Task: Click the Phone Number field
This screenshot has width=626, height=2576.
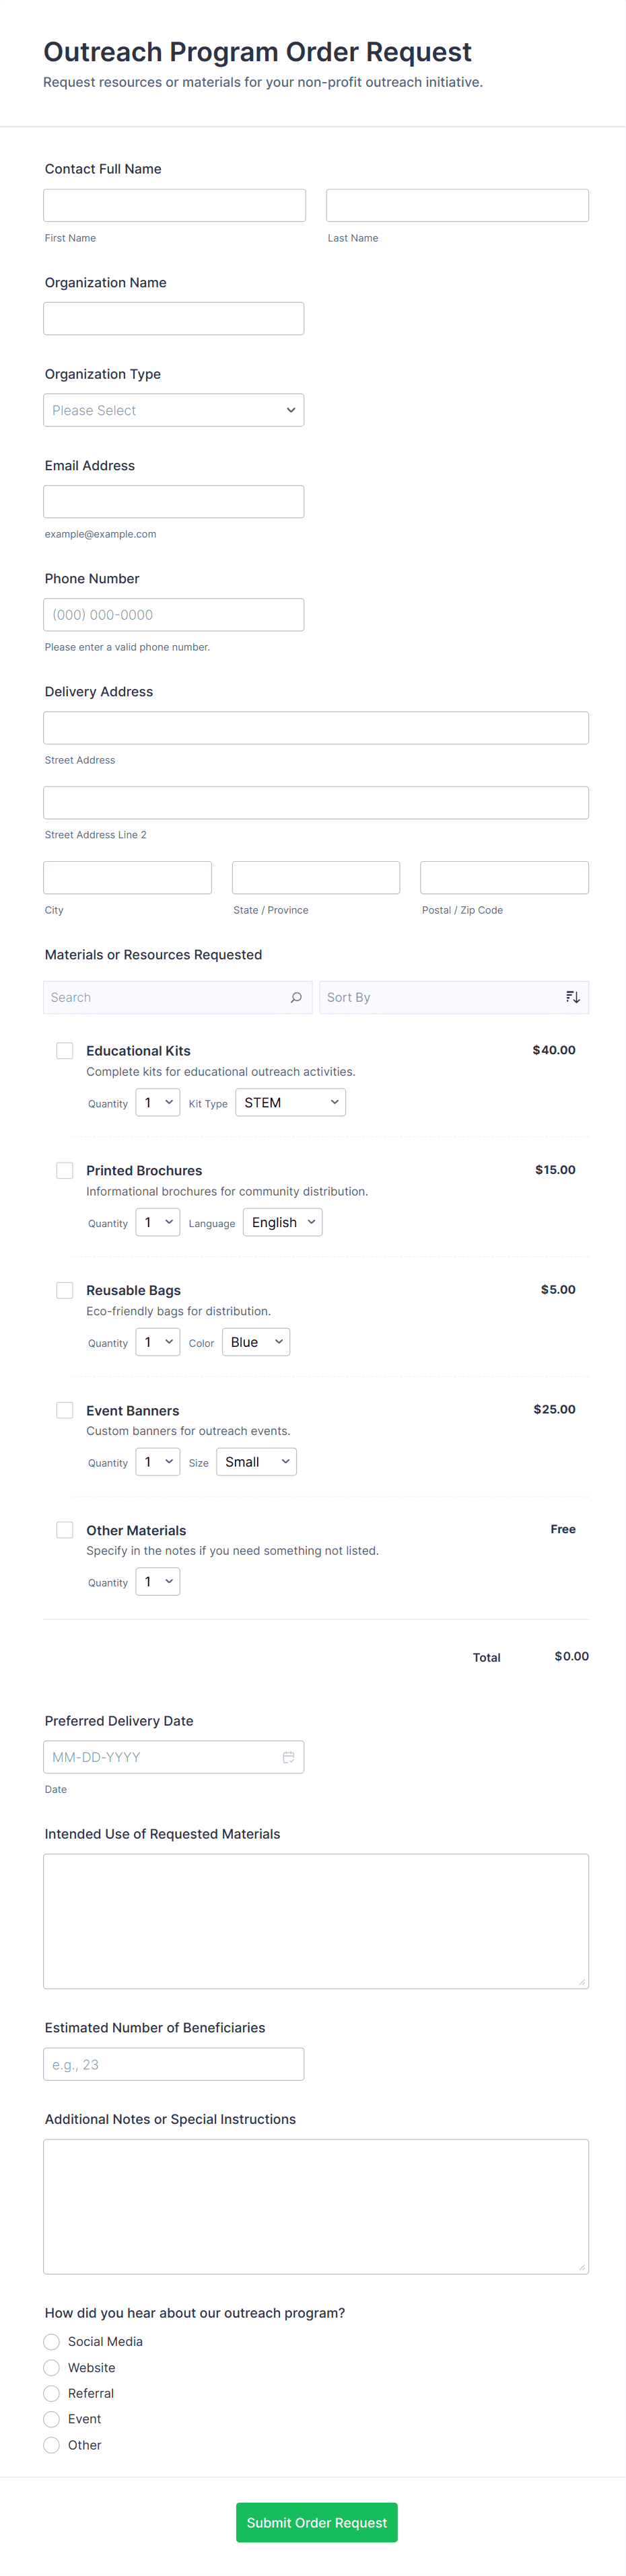Action: [x=173, y=615]
